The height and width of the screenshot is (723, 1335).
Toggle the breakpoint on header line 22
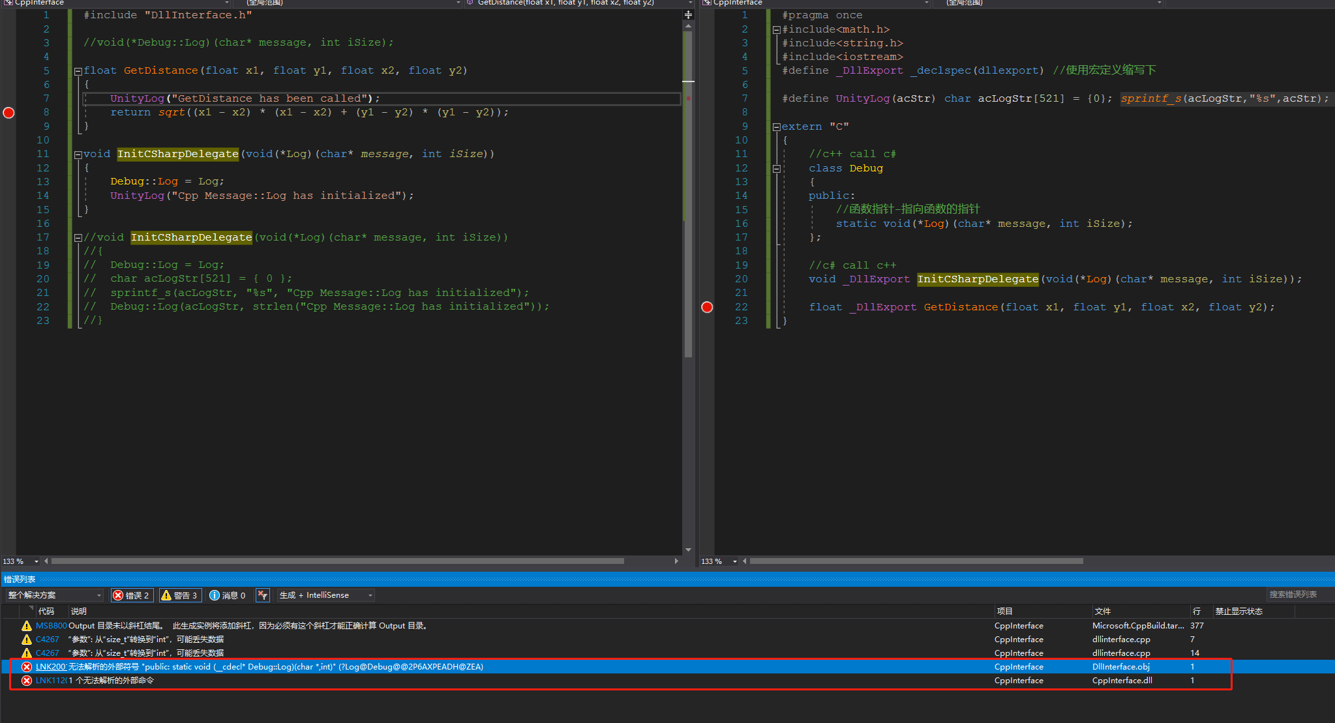click(707, 307)
